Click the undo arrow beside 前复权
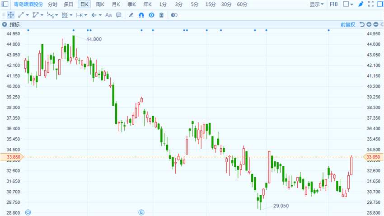Image resolution: width=384 pixels, height=216 pixels. click(362, 24)
